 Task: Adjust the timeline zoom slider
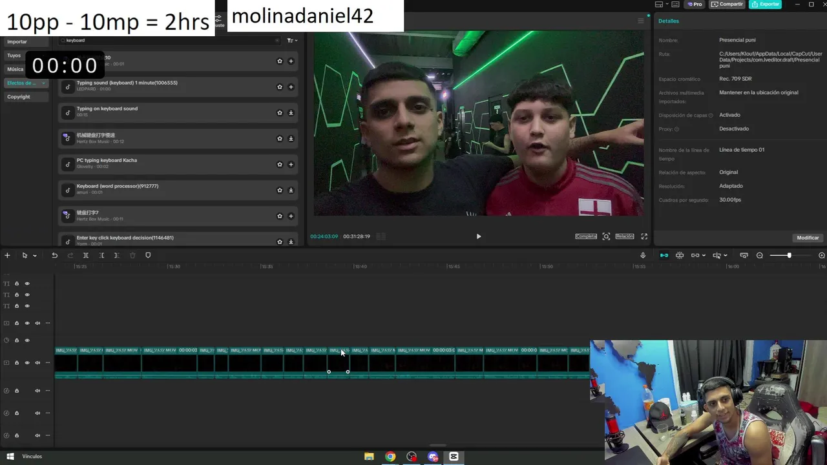click(789, 255)
